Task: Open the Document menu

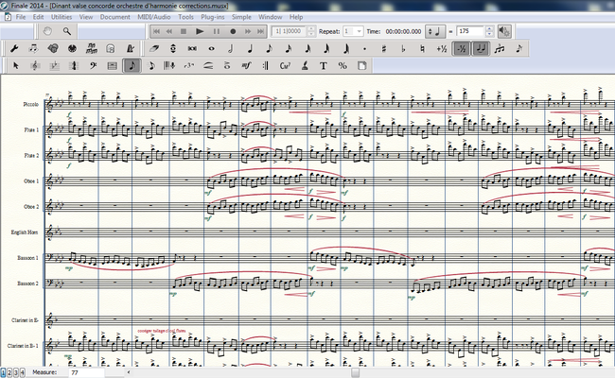Action: coord(114,17)
